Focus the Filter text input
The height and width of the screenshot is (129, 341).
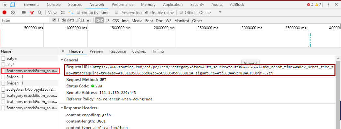[x=25, y=20]
